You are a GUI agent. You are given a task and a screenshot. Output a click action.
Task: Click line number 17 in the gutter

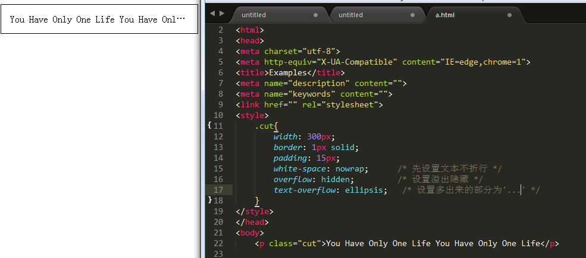point(218,190)
